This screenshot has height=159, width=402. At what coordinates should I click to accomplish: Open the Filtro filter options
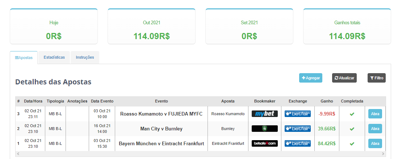376,78
